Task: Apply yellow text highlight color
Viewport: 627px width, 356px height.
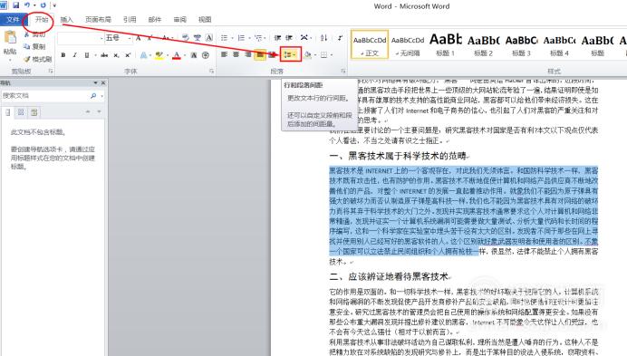Action: [159, 54]
